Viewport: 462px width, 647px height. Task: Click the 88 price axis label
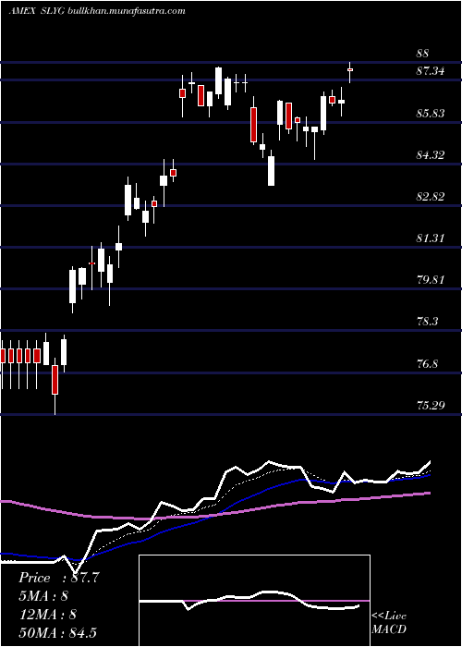click(x=423, y=54)
